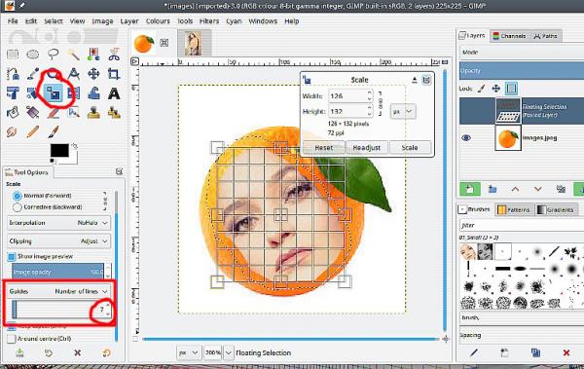Select the Text tool
584x369 pixels.
[114, 93]
